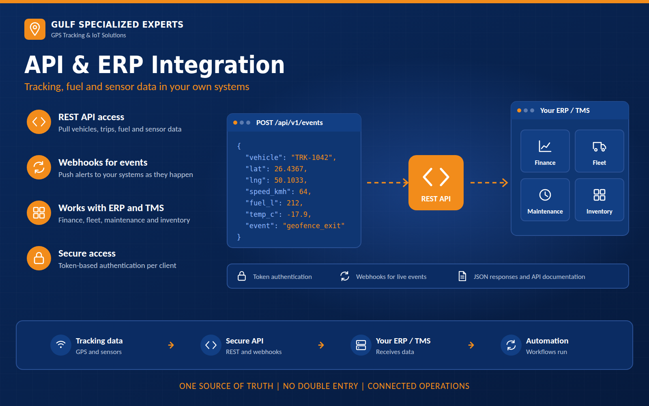
Task: Click the arrow after Tracking data step
Action: click(171, 345)
